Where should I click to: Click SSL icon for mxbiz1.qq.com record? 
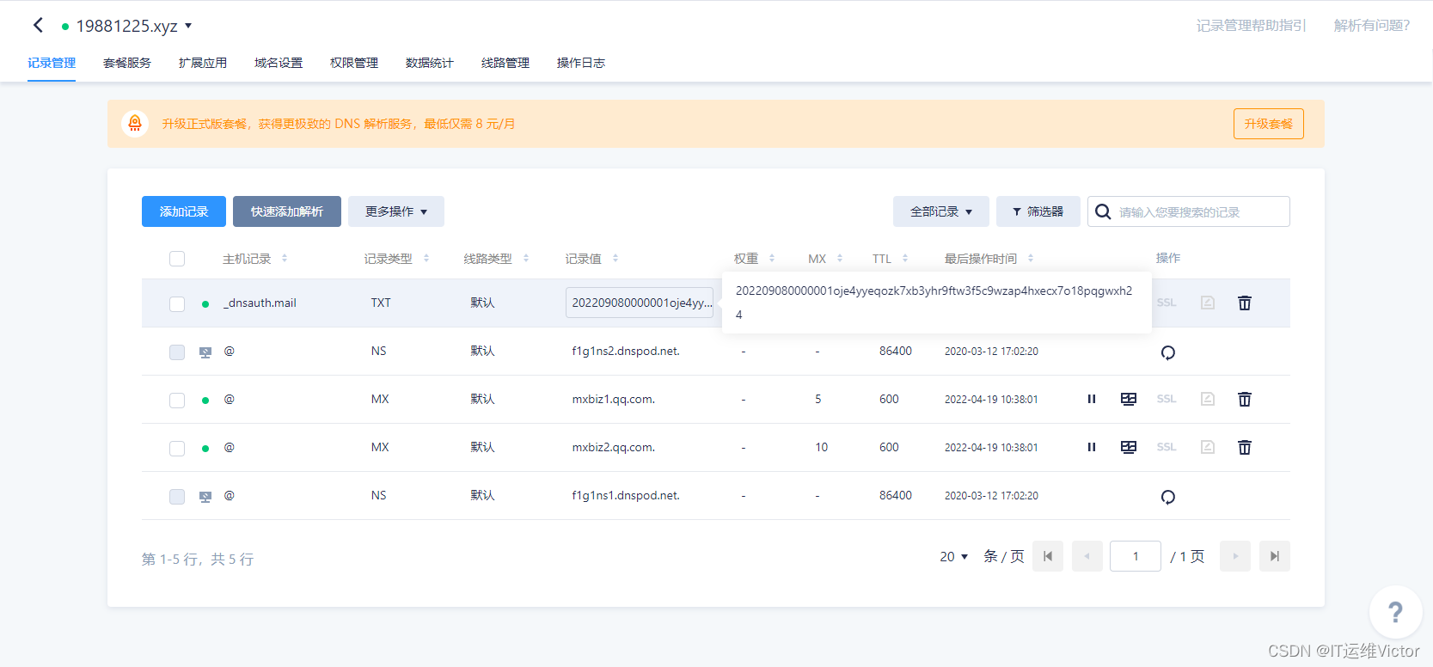[x=1167, y=399]
